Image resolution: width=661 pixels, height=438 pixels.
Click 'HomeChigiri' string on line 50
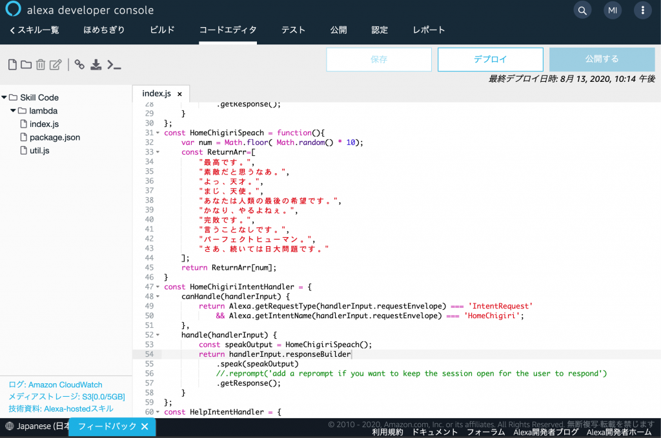pos(491,316)
